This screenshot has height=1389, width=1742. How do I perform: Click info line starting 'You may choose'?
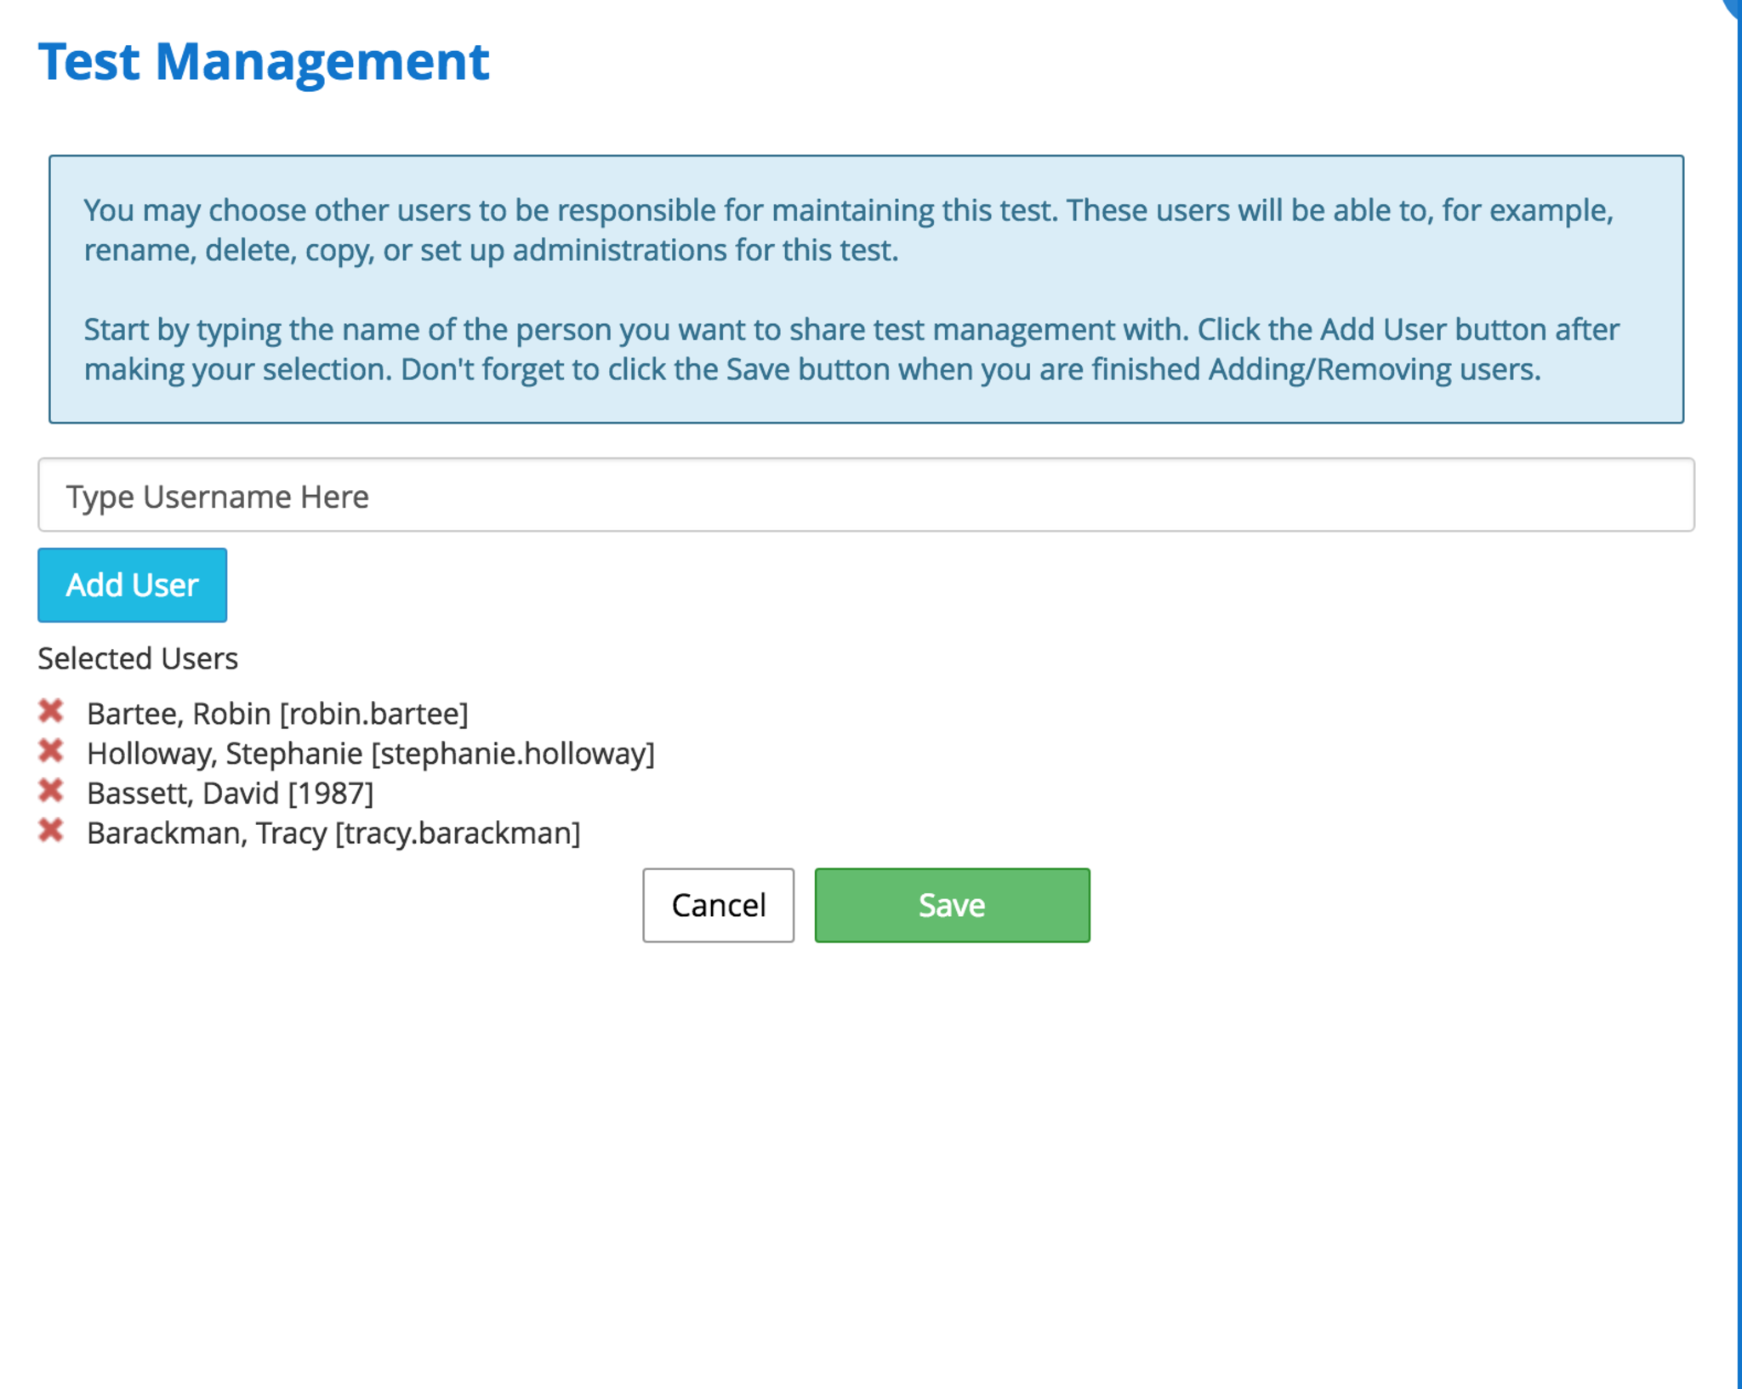(847, 210)
